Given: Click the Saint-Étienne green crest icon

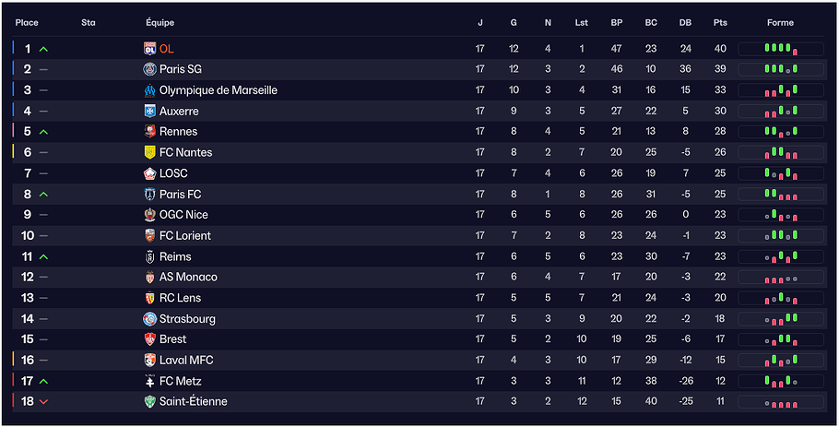Looking at the screenshot, I should (149, 401).
